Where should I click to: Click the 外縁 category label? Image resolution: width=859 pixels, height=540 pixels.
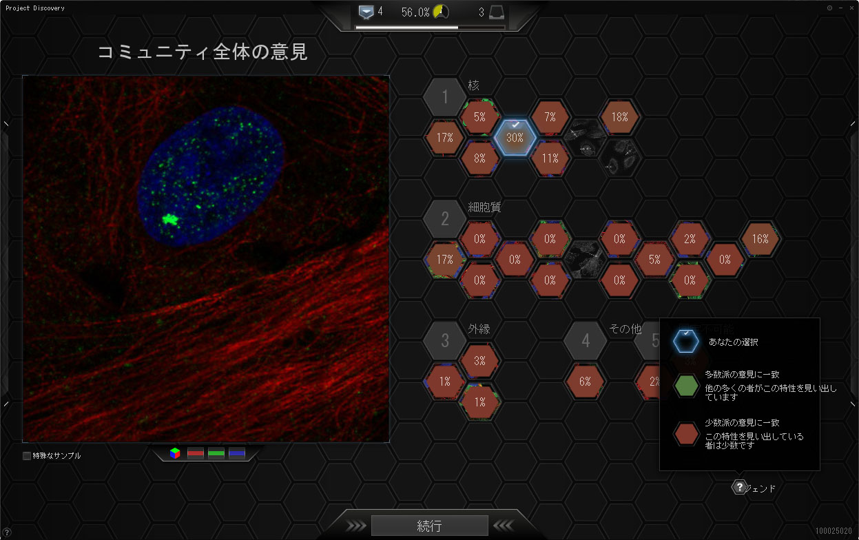pos(479,329)
